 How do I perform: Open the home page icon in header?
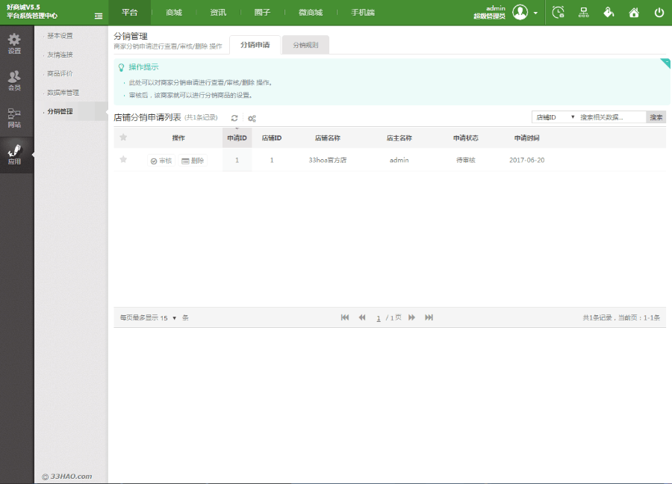[634, 13]
